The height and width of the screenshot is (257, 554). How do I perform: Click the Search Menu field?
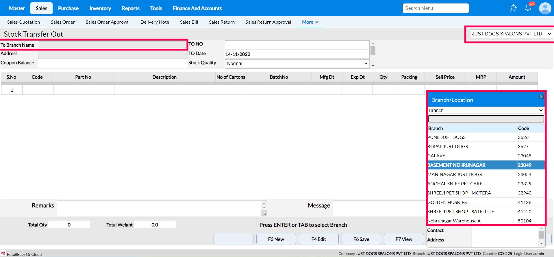click(435, 8)
